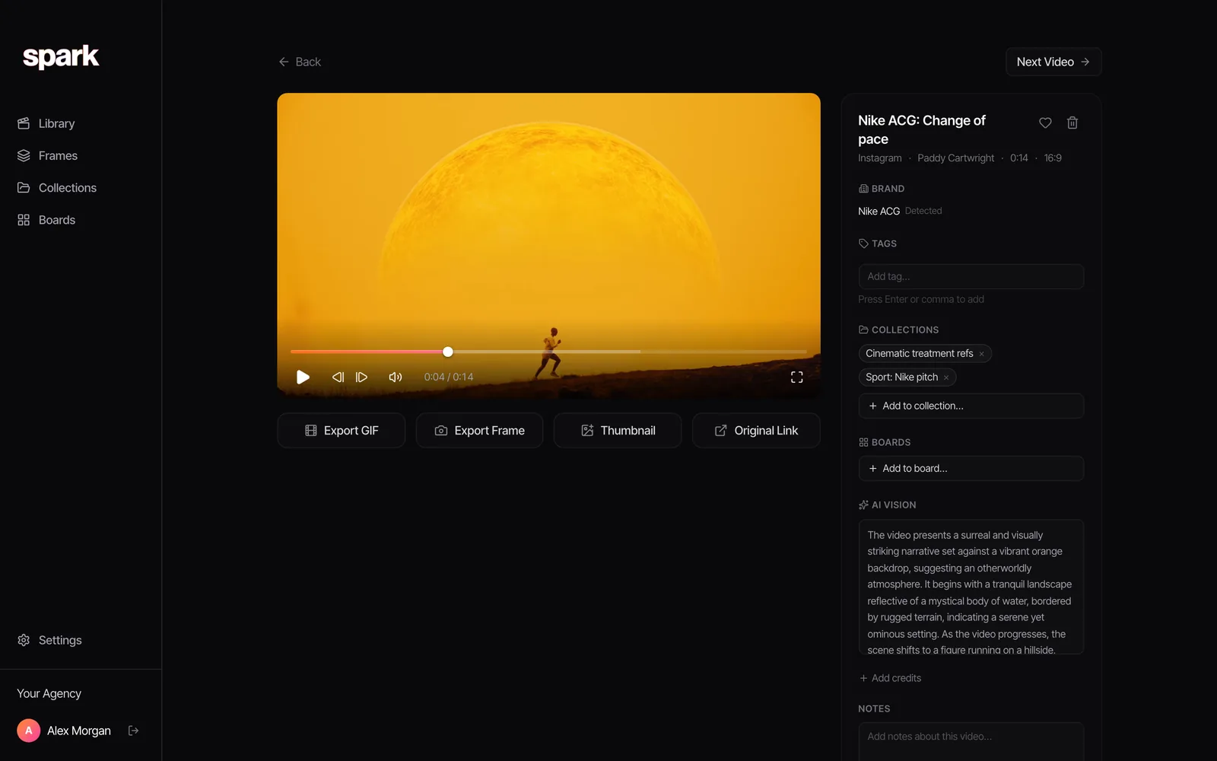
Task: Click the Alex Morgan avatar
Action: [28, 731]
